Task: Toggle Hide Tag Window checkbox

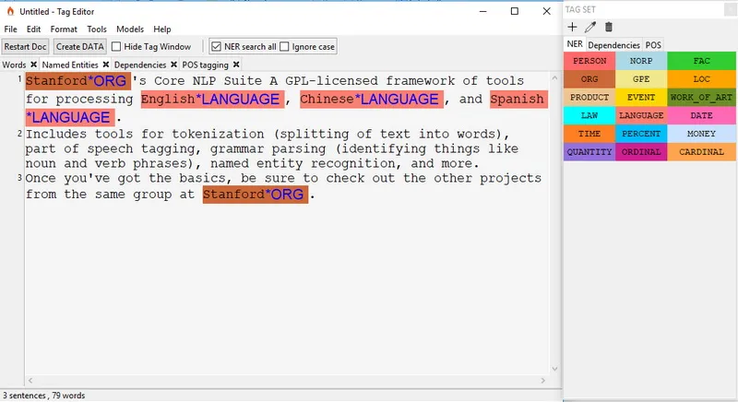Action: click(x=116, y=46)
